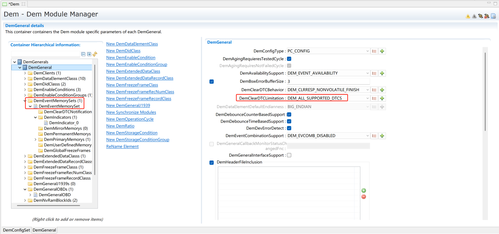Open the DemEventCombinationSupport dropdown
This screenshot has height=234, width=499.
pos(367,136)
